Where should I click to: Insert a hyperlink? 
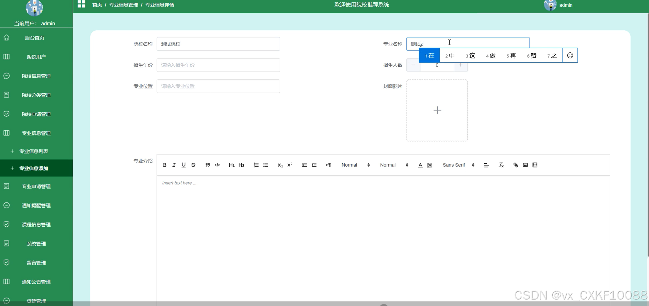click(x=516, y=165)
